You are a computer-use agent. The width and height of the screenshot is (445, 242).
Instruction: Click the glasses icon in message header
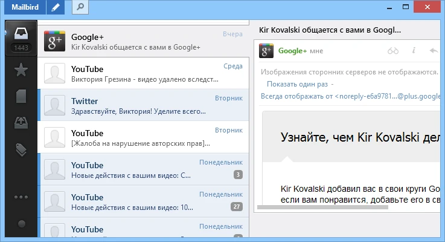coord(393,51)
